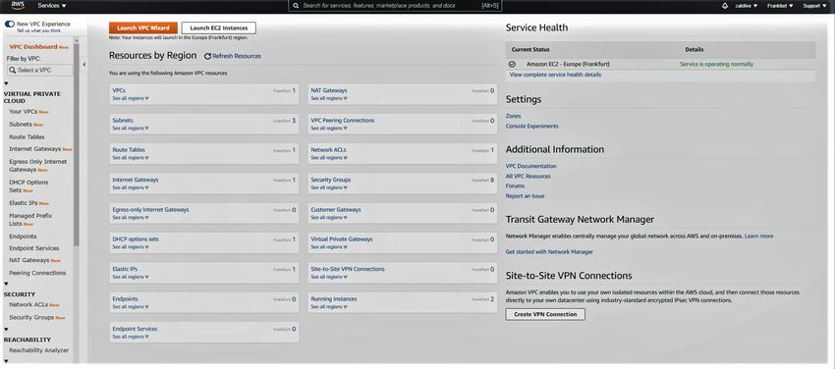Image resolution: width=835 pixels, height=369 pixels.
Task: Open the Zones settings link
Action: [514, 116]
